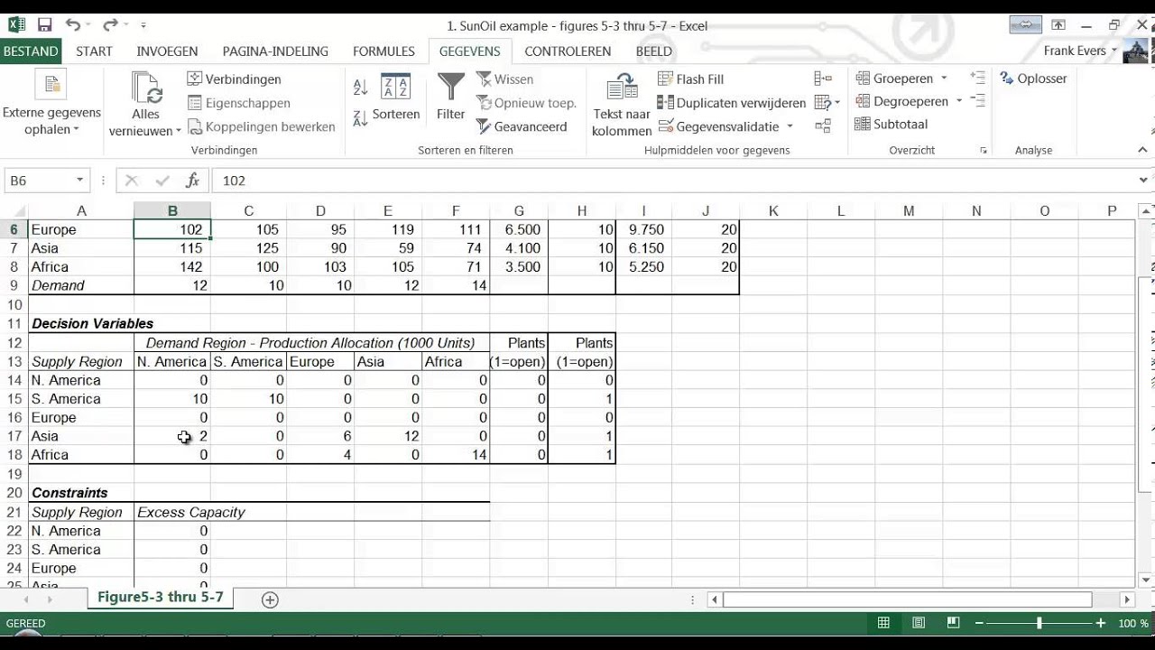Open Frank Evers account menu
1155x650 pixels.
click(1080, 51)
